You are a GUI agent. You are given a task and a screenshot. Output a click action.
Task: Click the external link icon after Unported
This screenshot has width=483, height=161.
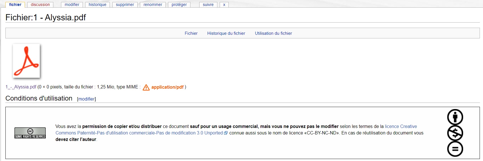226,133
